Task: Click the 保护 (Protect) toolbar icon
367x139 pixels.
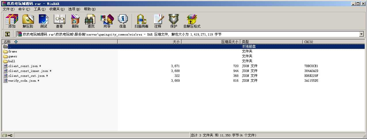Action: point(174,21)
